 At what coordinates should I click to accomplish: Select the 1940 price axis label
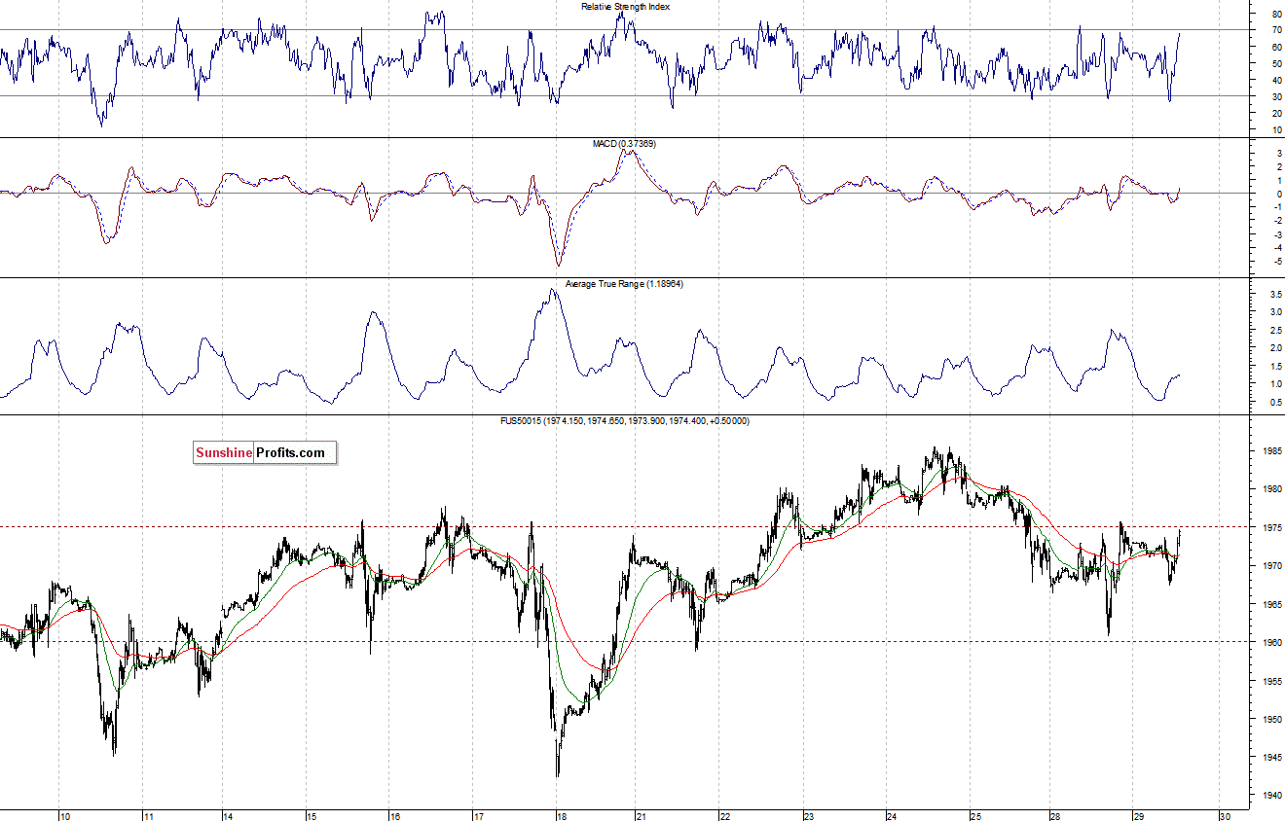[1271, 797]
